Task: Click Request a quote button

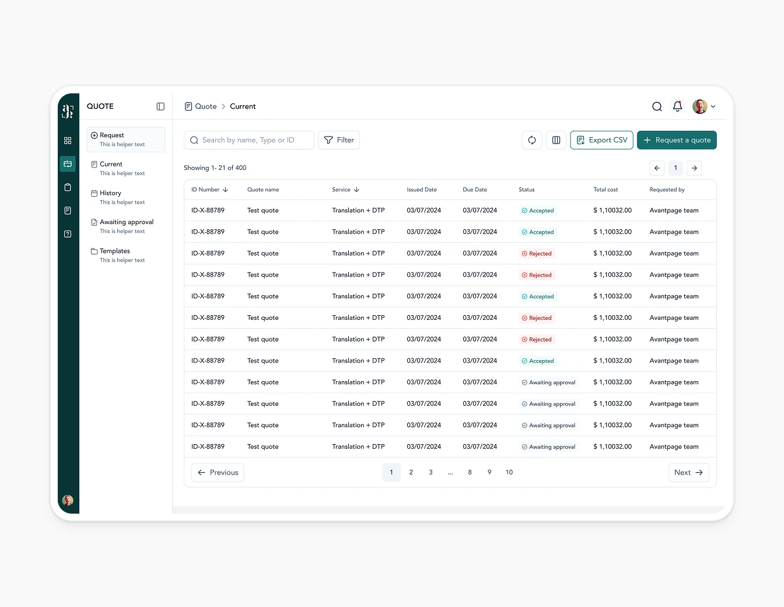Action: [x=677, y=140]
